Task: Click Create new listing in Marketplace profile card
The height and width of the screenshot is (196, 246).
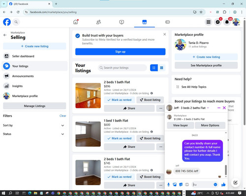Action: pyautogui.click(x=206, y=57)
